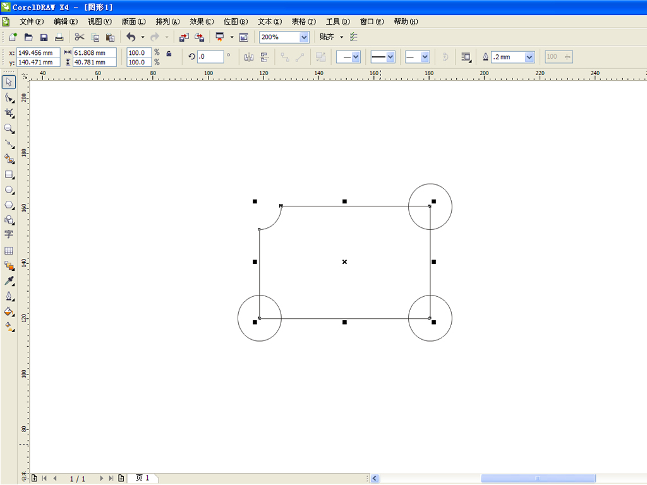Open the 编辑(E) menu
647x485 pixels.
[x=66, y=21]
